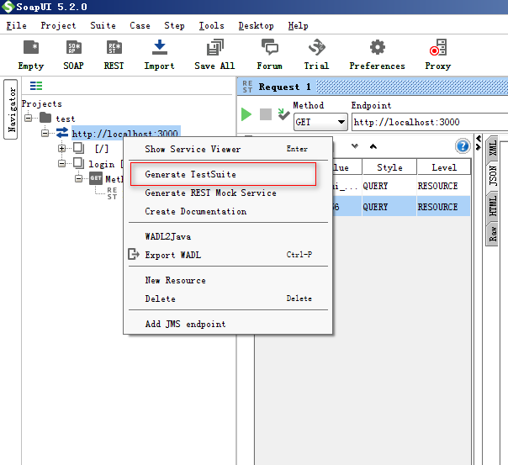The height and width of the screenshot is (465, 508).
Task: Expand the [/] resource node
Action: pos(61,148)
